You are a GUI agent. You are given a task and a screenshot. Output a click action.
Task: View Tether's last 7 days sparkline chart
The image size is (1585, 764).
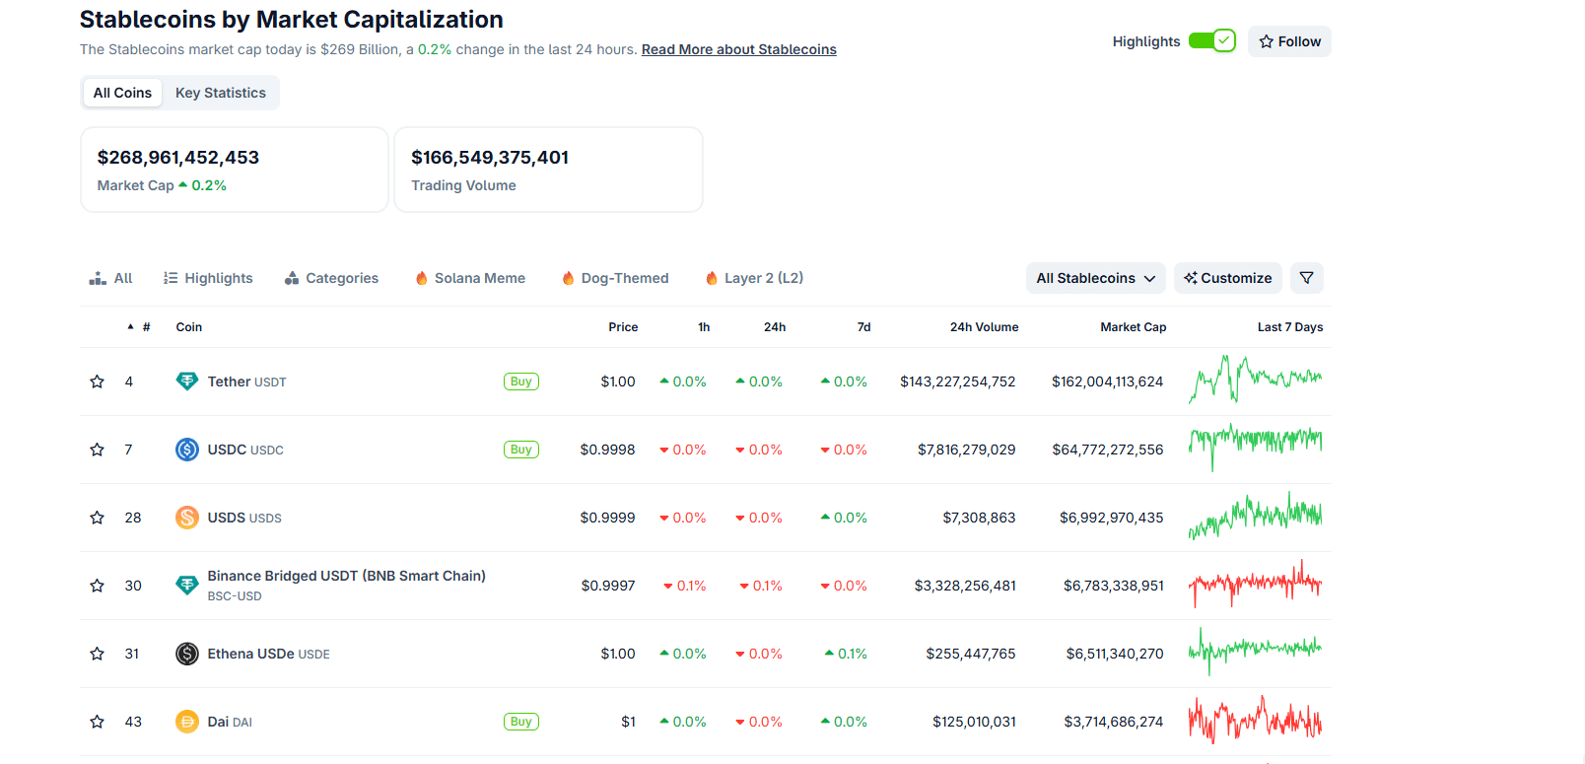tap(1255, 381)
